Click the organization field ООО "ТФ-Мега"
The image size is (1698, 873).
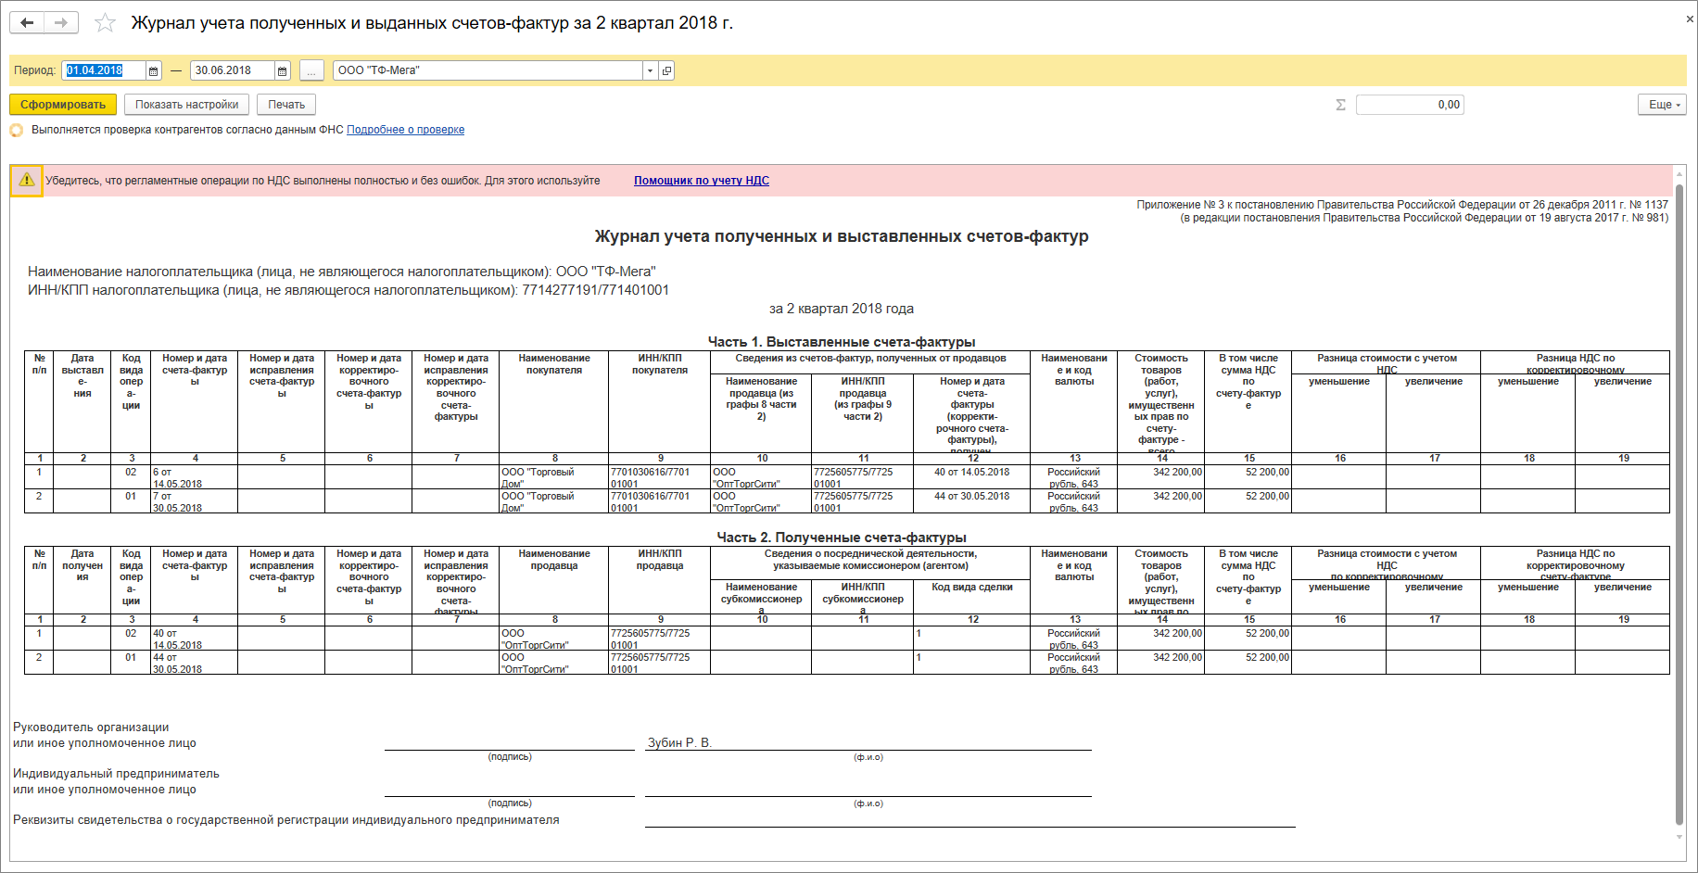coord(488,70)
